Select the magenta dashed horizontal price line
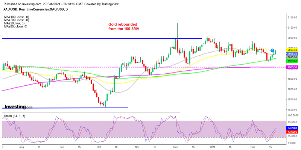Screen dimensions: 301x150 [144, 67]
